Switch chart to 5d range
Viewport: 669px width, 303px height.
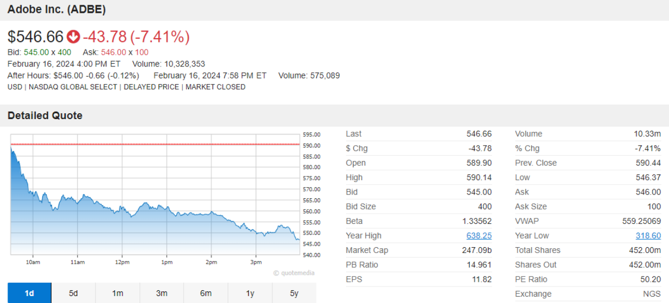[74, 293]
